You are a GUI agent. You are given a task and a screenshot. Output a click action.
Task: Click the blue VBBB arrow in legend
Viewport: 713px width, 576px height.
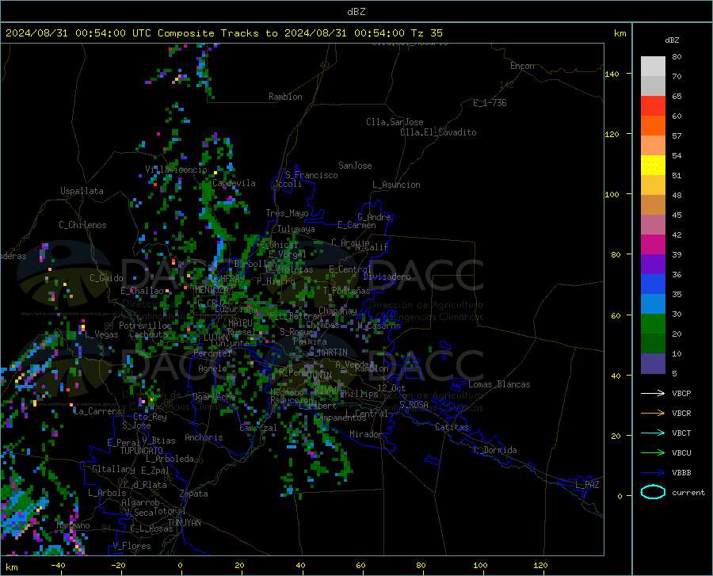[x=653, y=473]
